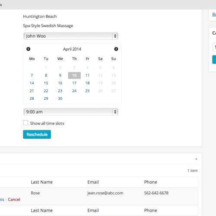Select April 7 in the calendar

[32, 76]
